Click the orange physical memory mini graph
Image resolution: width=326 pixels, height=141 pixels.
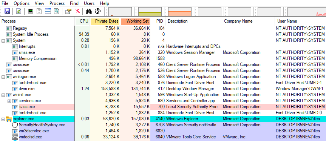click(180, 12)
